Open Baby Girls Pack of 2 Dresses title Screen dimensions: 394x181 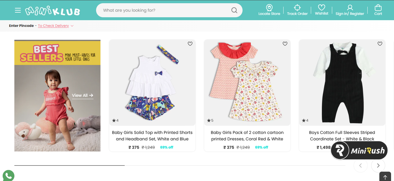pyautogui.click(x=247, y=136)
